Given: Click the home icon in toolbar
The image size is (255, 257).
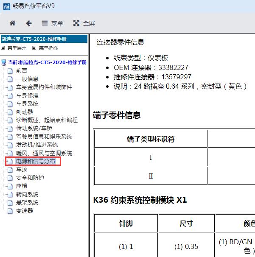Looking at the screenshot, I should pos(12,23).
